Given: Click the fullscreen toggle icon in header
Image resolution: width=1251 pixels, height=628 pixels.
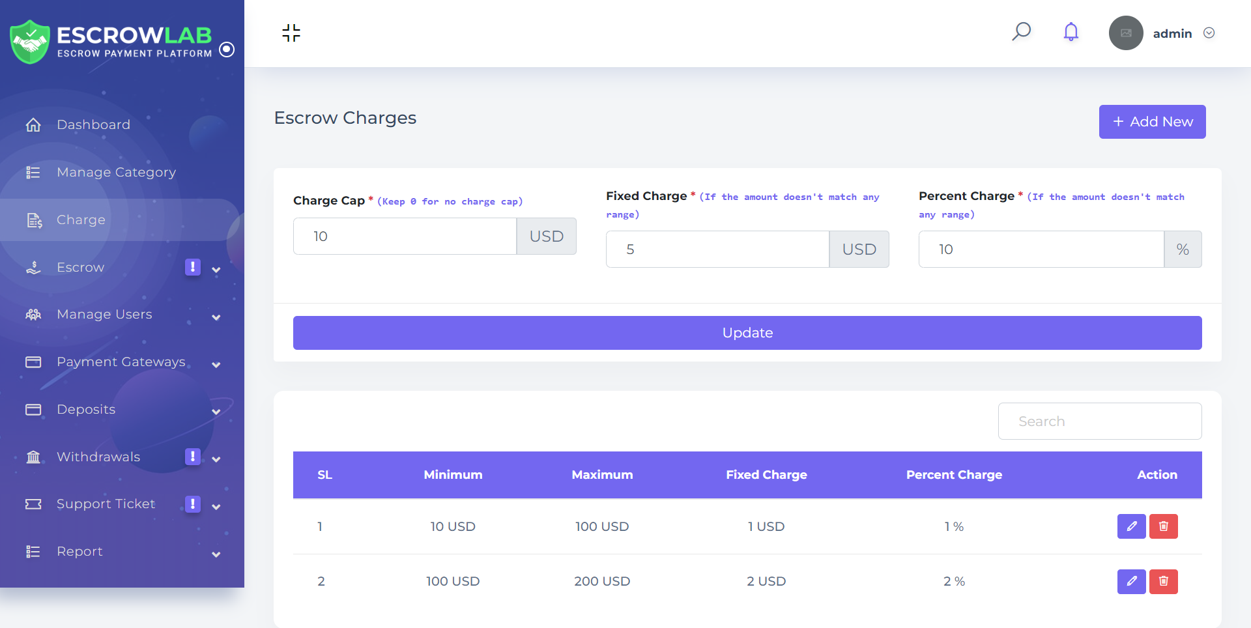Looking at the screenshot, I should tap(291, 33).
